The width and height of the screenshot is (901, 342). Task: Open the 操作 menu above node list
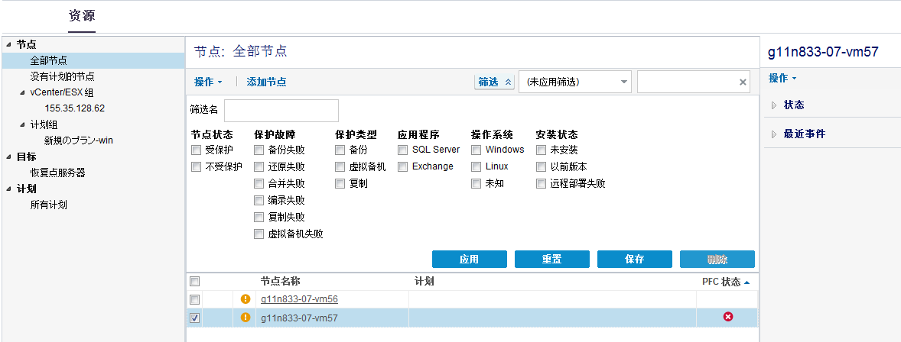[x=207, y=82]
